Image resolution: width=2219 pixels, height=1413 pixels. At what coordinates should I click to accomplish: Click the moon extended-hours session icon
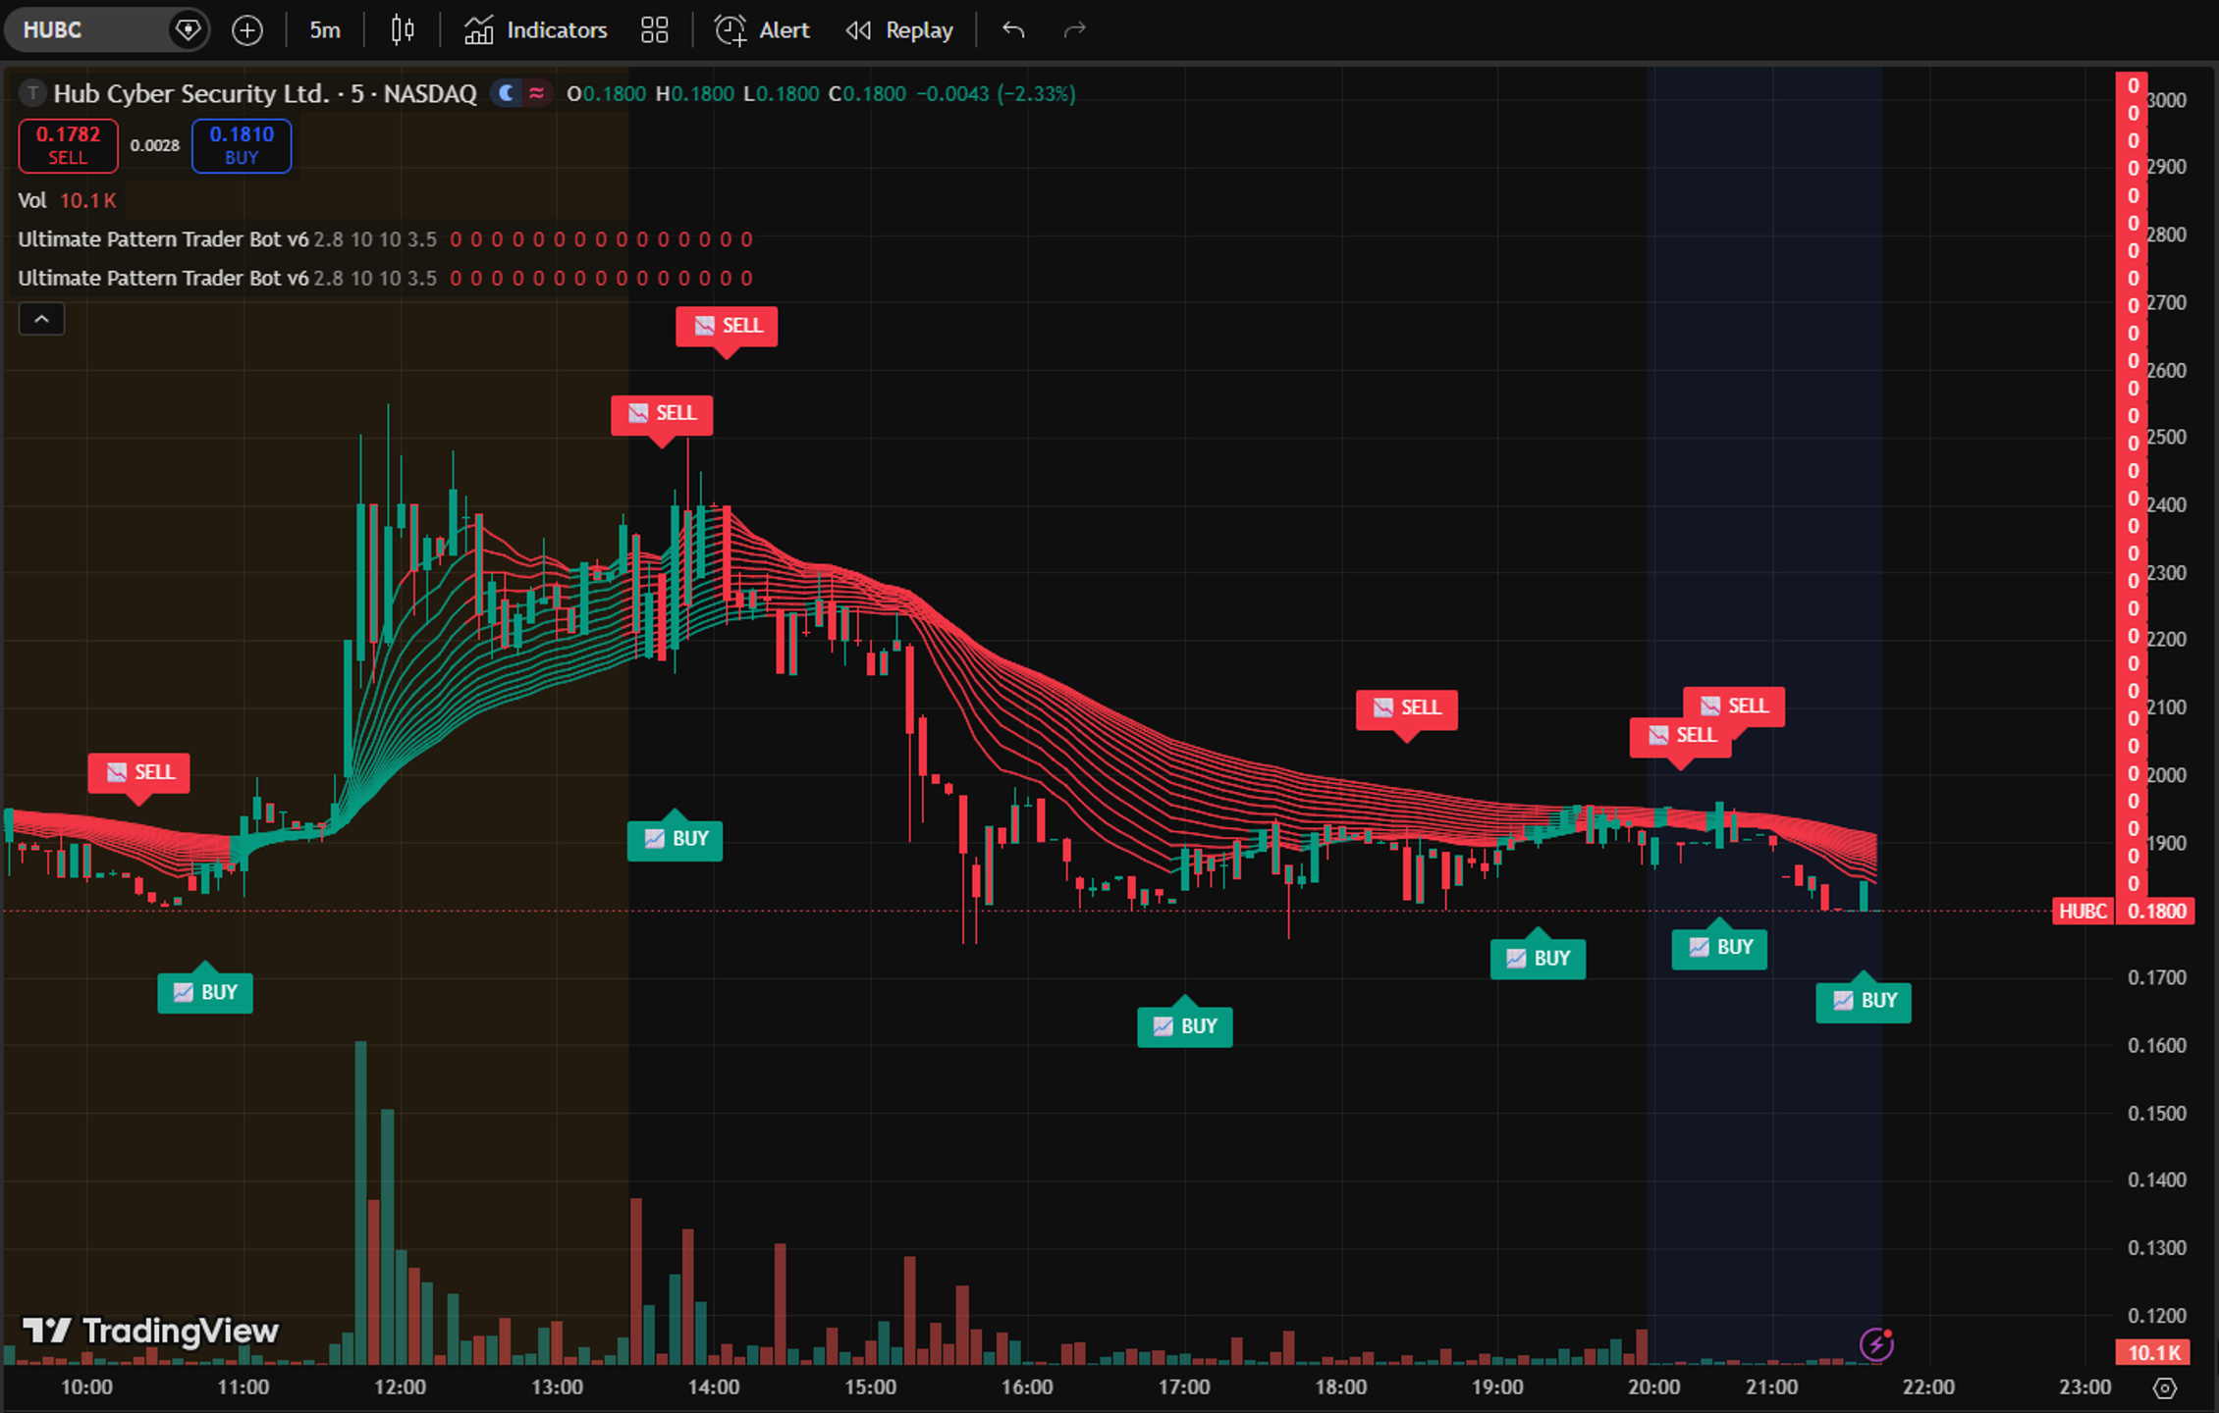pyautogui.click(x=507, y=93)
